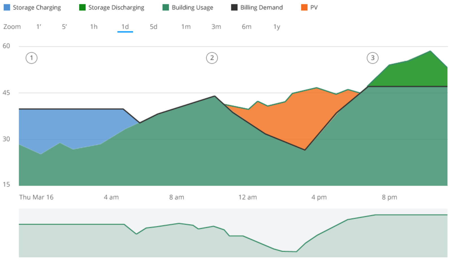This screenshot has width=453, height=261.
Task: Set zoom range to 1' (one minute)
Action: point(39,27)
